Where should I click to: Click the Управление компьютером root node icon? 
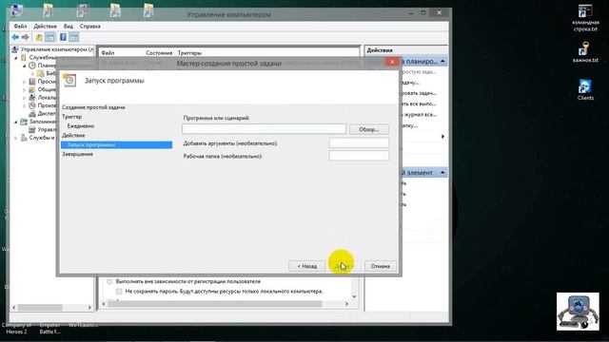click(x=15, y=49)
